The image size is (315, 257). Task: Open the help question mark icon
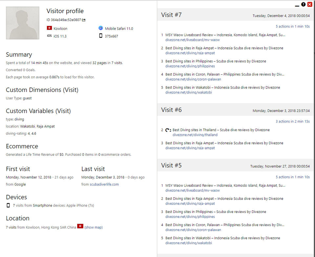(303, 5)
